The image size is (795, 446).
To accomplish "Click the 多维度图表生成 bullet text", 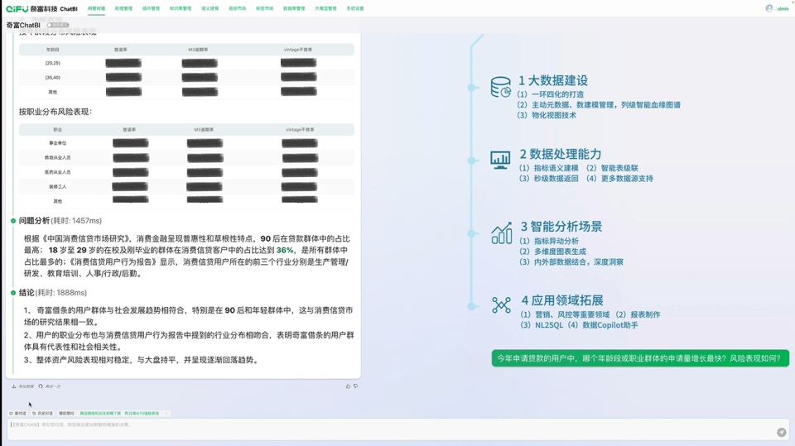I will click(561, 252).
